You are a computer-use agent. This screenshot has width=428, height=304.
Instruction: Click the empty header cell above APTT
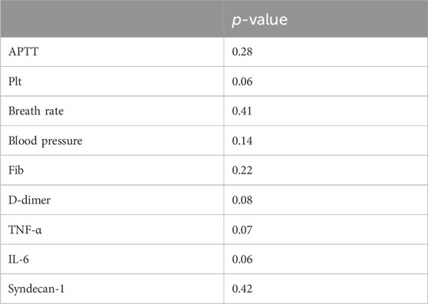112,18
